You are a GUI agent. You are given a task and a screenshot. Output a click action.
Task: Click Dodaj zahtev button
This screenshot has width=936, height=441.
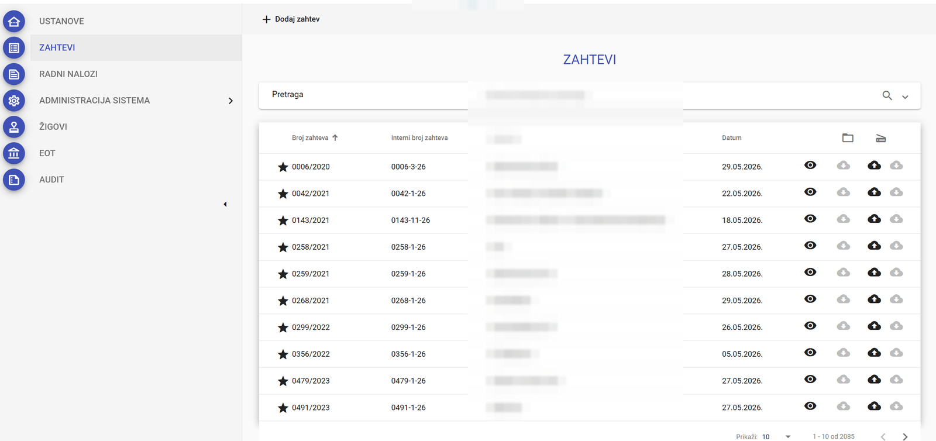(x=291, y=19)
